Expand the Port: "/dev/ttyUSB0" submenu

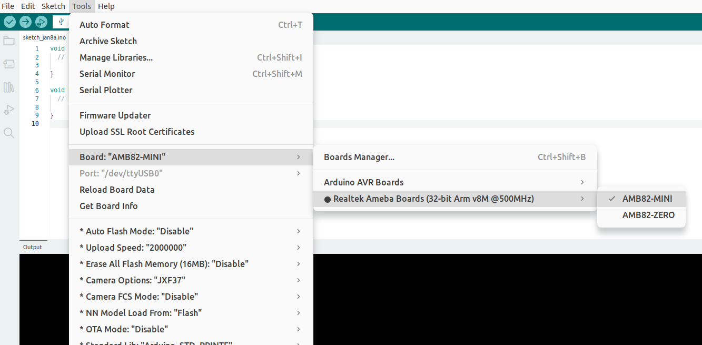tap(191, 173)
